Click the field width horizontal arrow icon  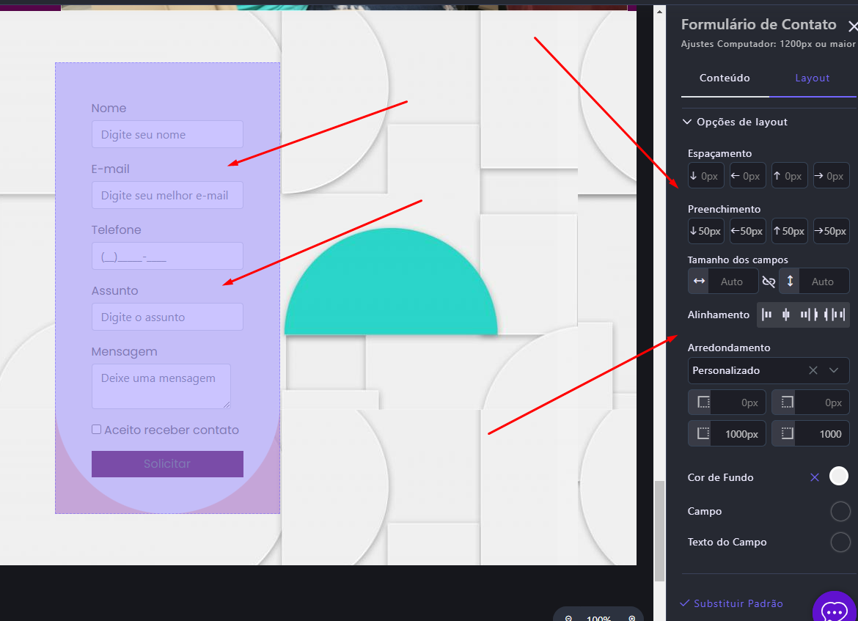coord(699,282)
